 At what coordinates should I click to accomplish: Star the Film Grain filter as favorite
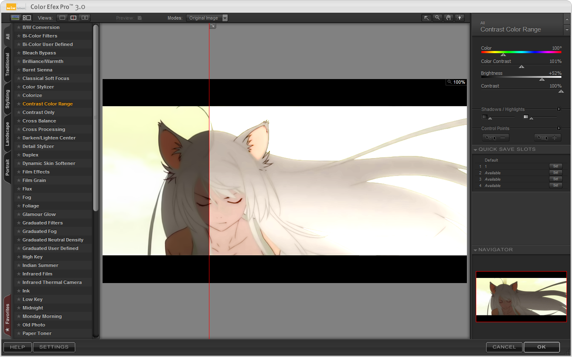(x=19, y=180)
